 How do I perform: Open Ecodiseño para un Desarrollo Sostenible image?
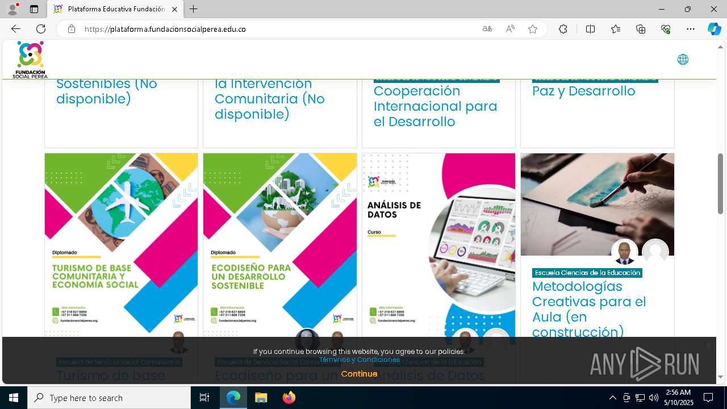click(x=280, y=245)
